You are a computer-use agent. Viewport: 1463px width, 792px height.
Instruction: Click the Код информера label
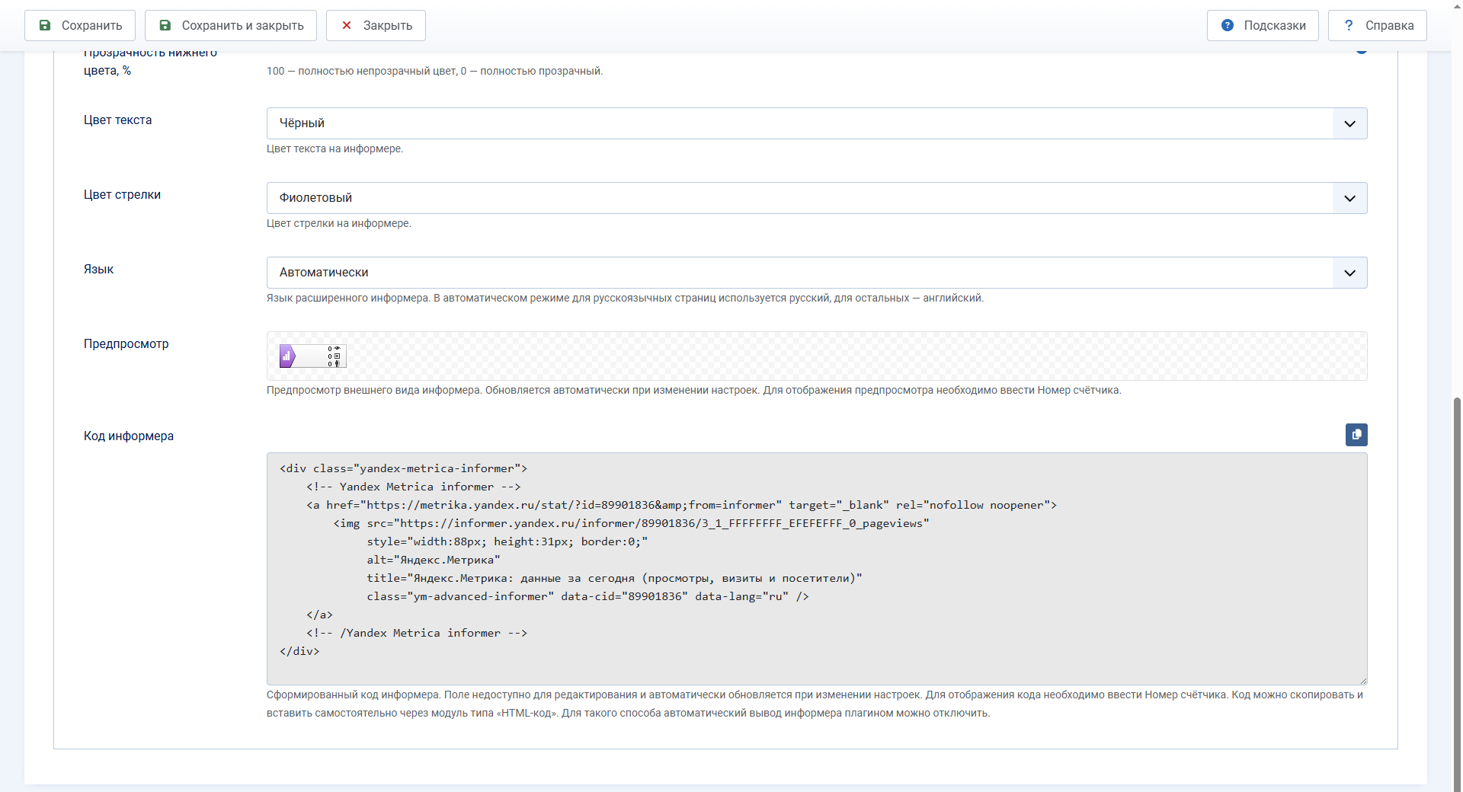pos(129,436)
